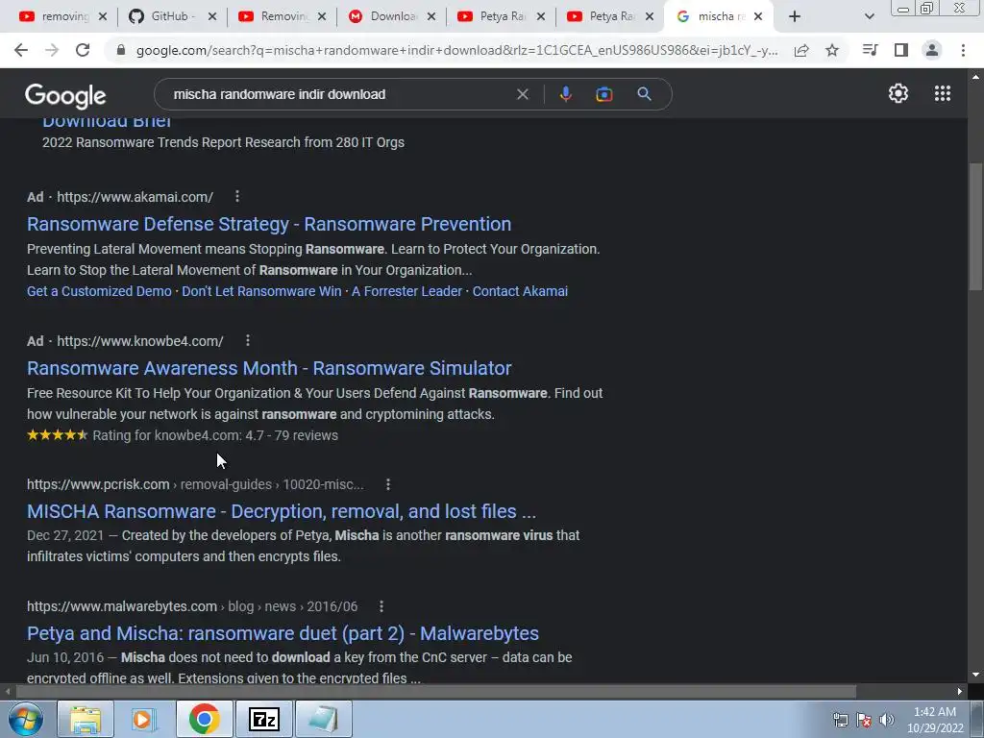Close the GitHub tab
Viewport: 984px width, 738px height.
[x=212, y=16]
